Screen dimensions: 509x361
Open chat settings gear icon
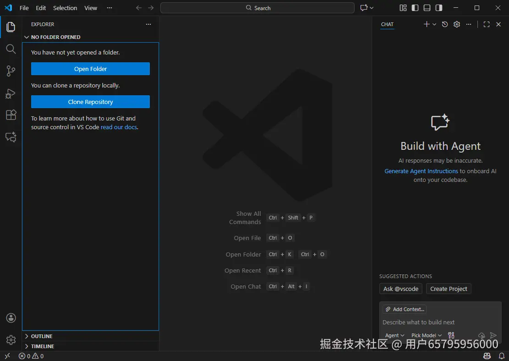coord(457,24)
